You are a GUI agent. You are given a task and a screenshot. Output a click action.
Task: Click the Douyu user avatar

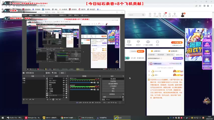[183, 15]
